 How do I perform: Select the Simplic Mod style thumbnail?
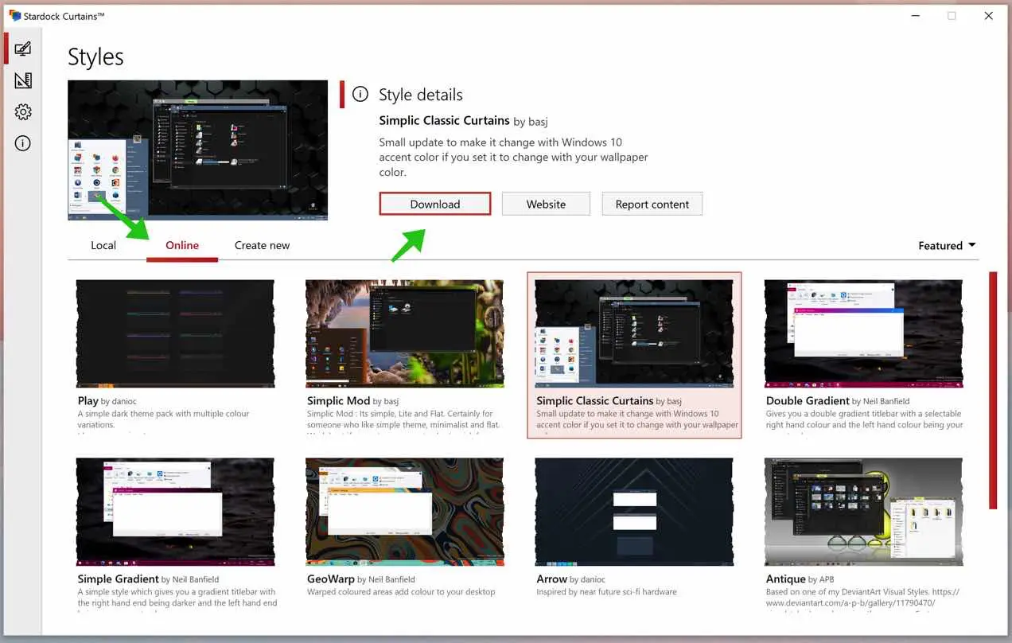[404, 333]
